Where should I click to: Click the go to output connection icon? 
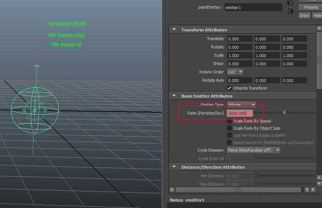point(291,11)
